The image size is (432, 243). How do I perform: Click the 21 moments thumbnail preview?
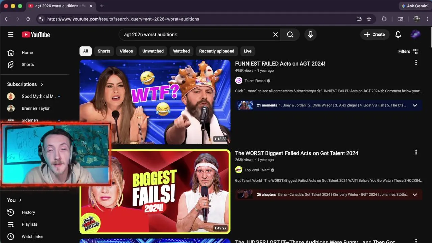click(245, 105)
